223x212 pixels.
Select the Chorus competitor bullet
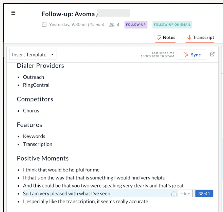(31, 111)
